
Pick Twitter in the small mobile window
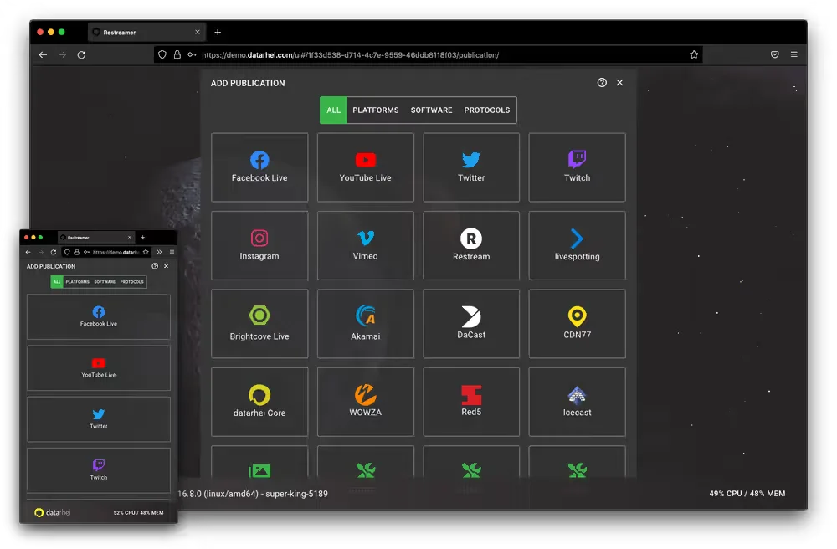pyautogui.click(x=99, y=419)
